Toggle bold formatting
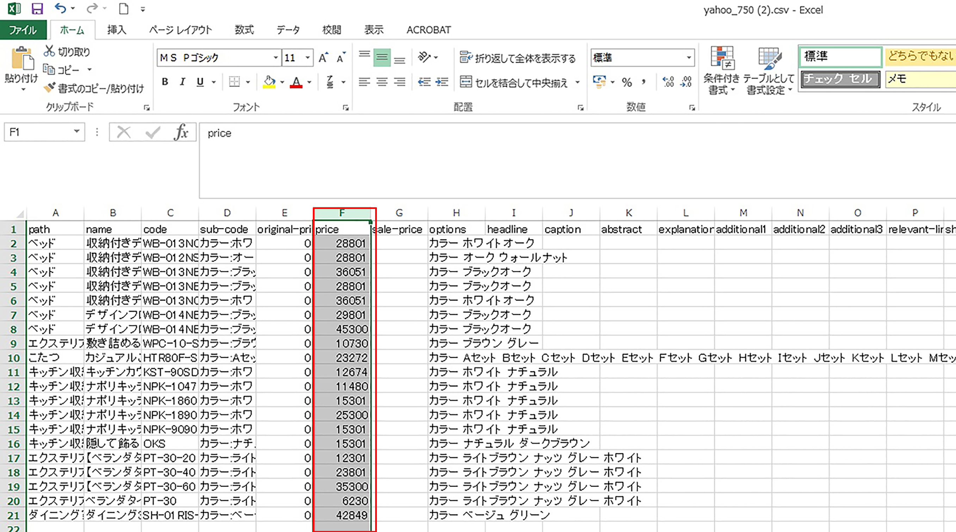This screenshot has height=532, width=956. click(x=165, y=82)
